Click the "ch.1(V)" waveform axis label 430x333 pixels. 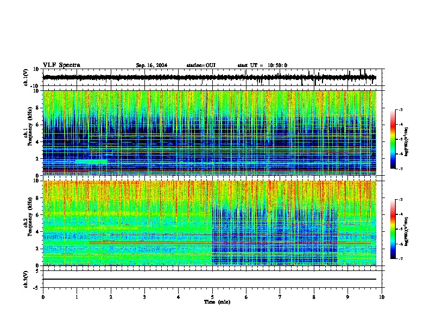click(x=26, y=77)
